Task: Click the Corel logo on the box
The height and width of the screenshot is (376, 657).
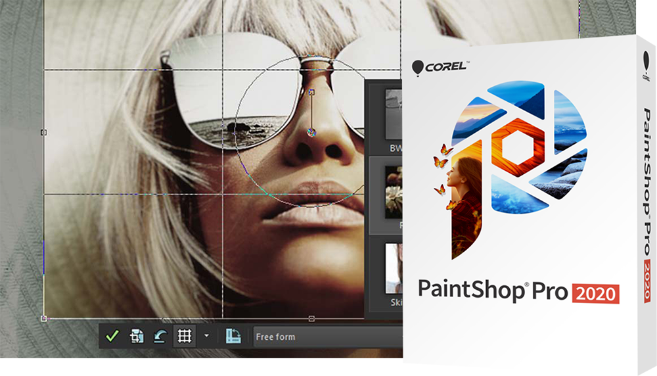Action: 440,67
